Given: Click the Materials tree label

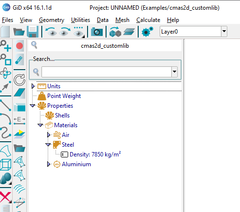Looking at the screenshot, I should [x=66, y=125].
